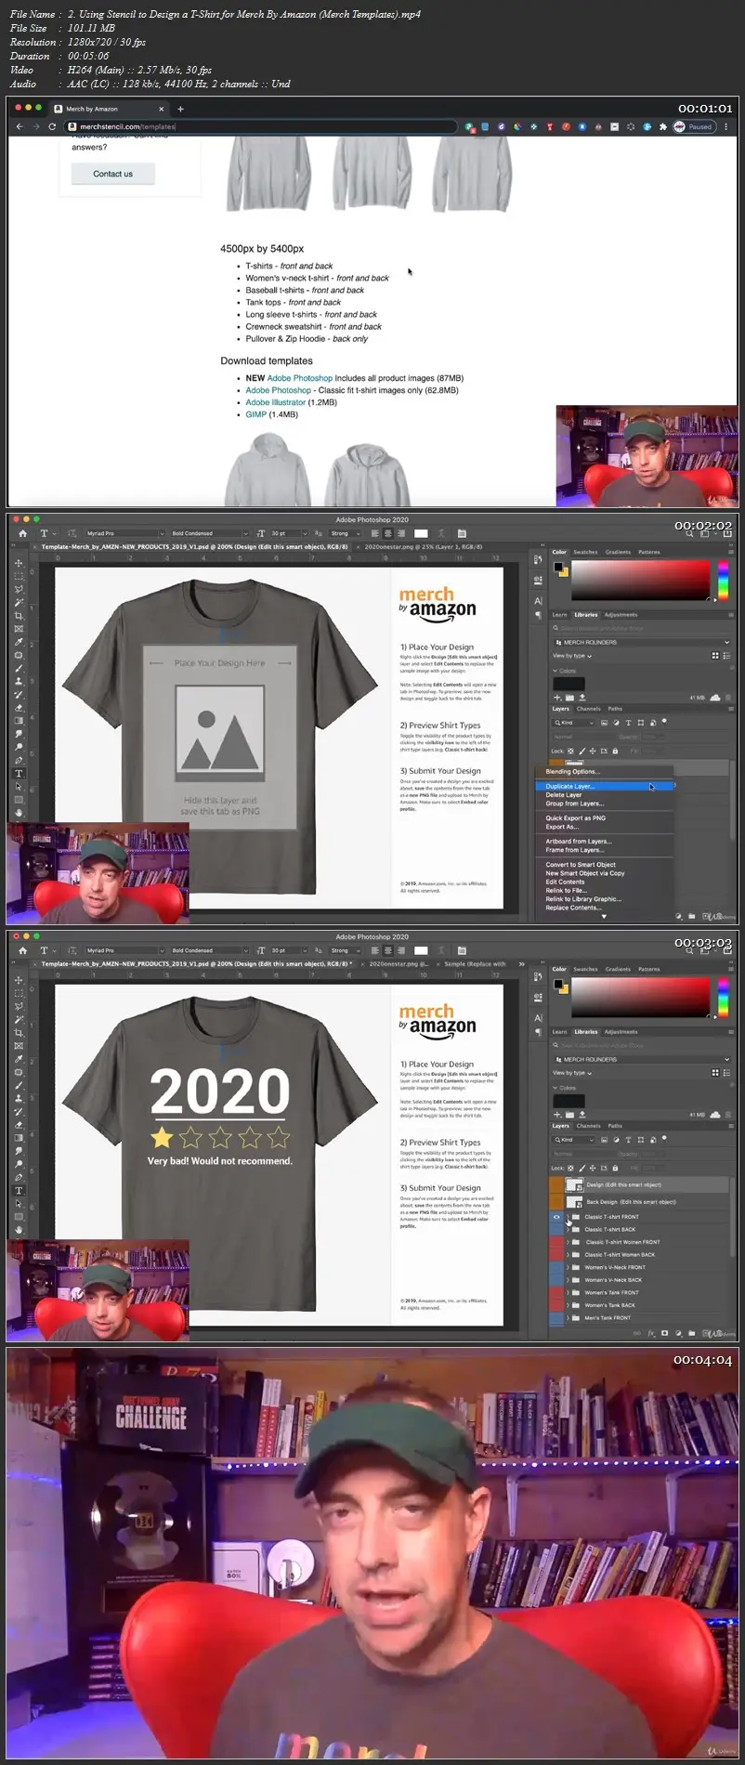
Task: Click library search field in the 00:03:03 frame
Action: tap(641, 1045)
